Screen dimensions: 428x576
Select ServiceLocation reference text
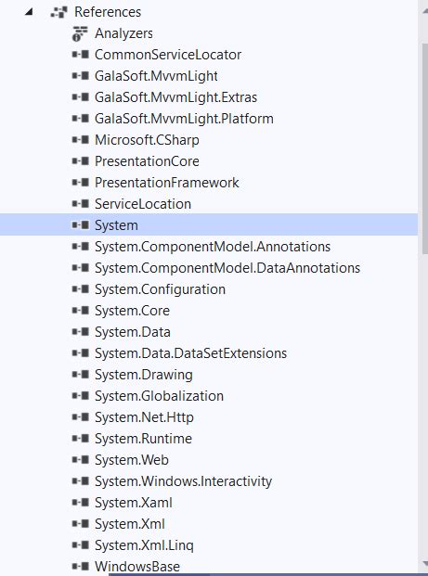(x=143, y=204)
